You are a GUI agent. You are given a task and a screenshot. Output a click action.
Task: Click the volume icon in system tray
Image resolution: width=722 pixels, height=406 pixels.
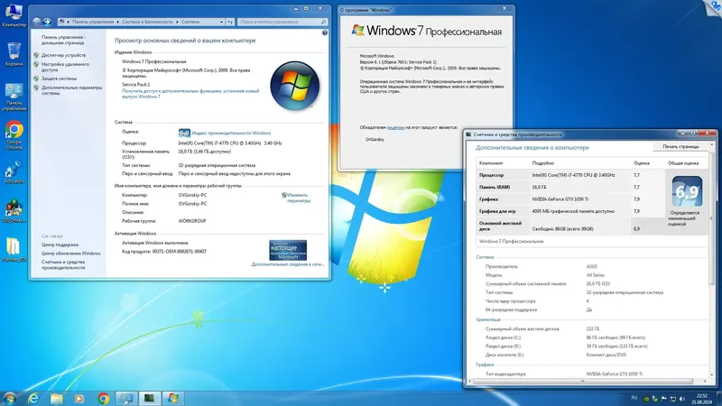682,399
